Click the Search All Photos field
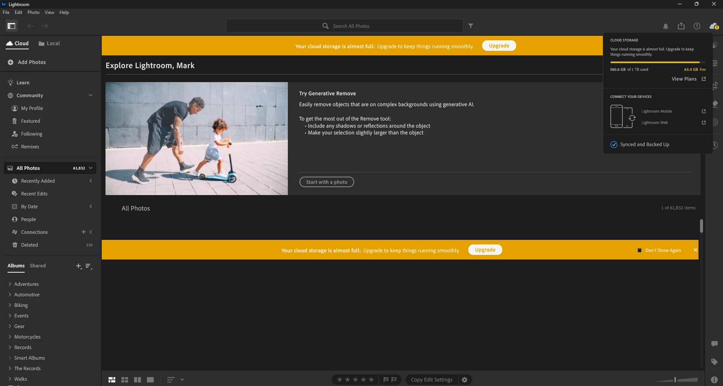This screenshot has width=723, height=386. click(x=345, y=26)
